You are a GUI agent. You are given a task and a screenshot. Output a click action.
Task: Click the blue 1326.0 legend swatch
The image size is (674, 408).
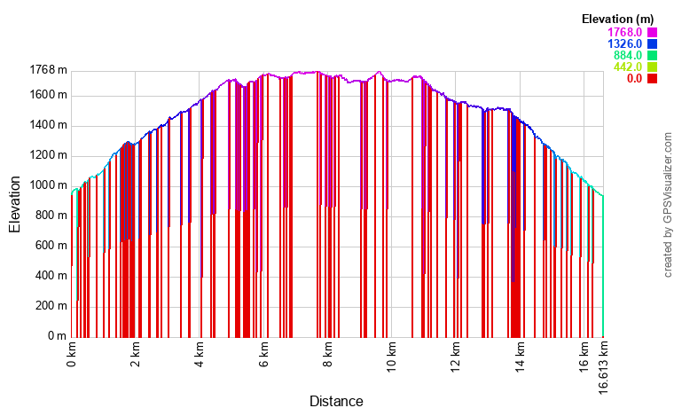coord(652,44)
